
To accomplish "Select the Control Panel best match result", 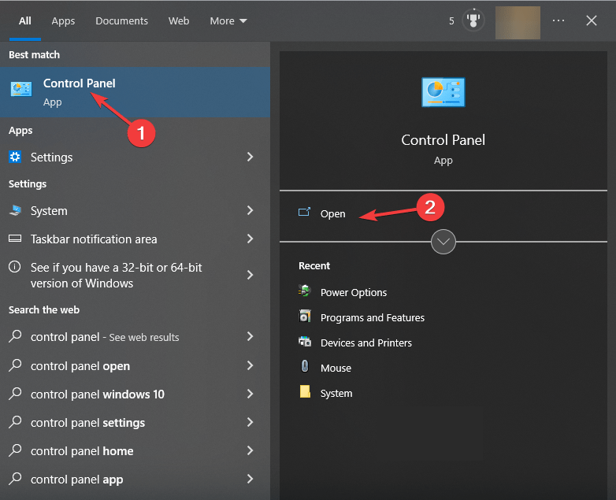I will tap(135, 92).
